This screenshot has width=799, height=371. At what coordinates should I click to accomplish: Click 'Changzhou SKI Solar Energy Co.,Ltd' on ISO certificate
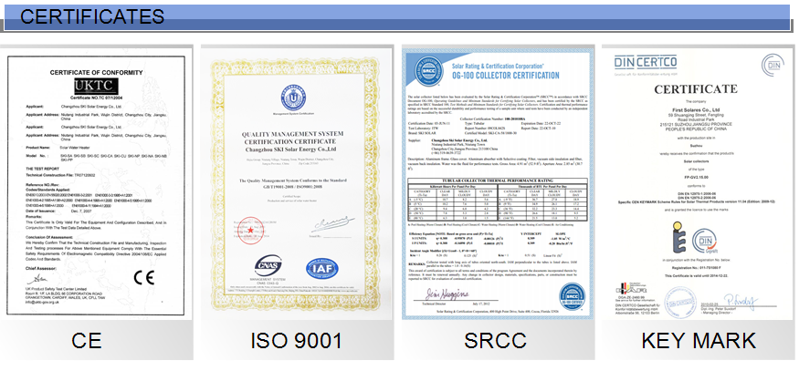point(289,150)
